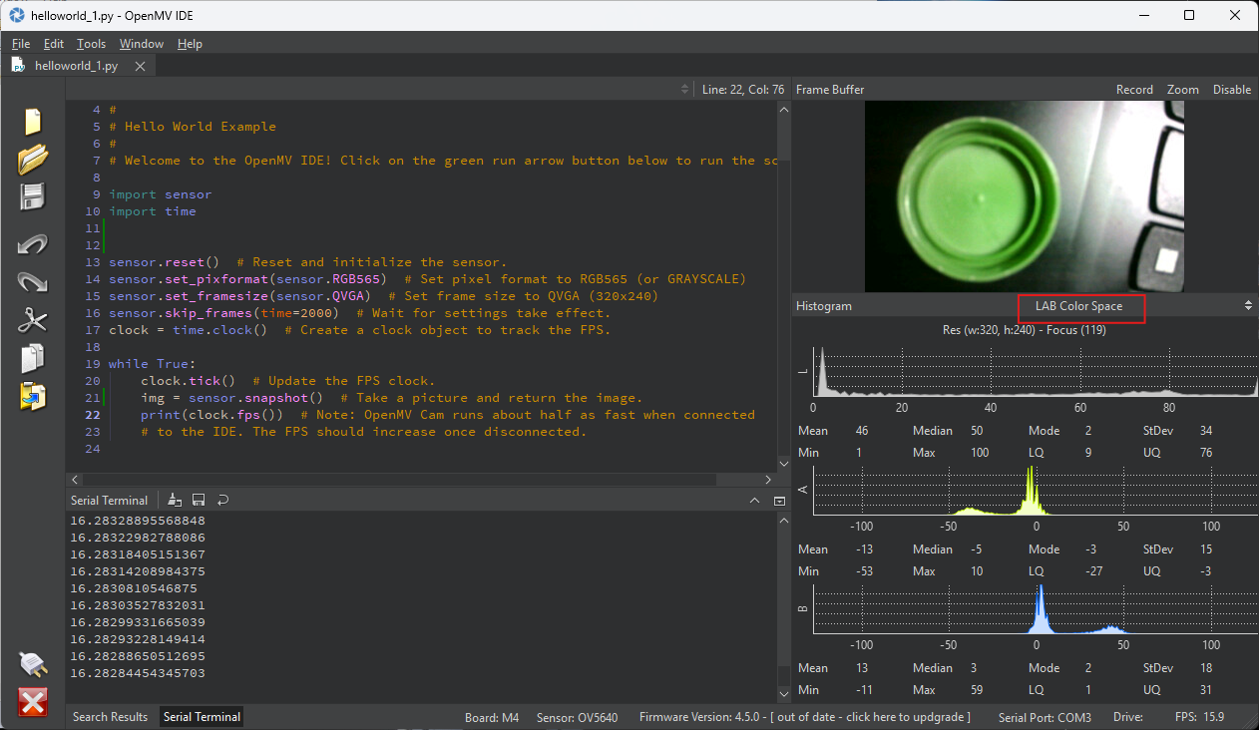Click the New File icon in sidebar
The height and width of the screenshot is (730, 1259).
(x=33, y=121)
